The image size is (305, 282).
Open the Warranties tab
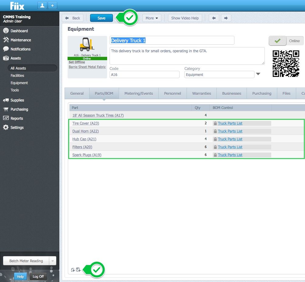[202, 93]
